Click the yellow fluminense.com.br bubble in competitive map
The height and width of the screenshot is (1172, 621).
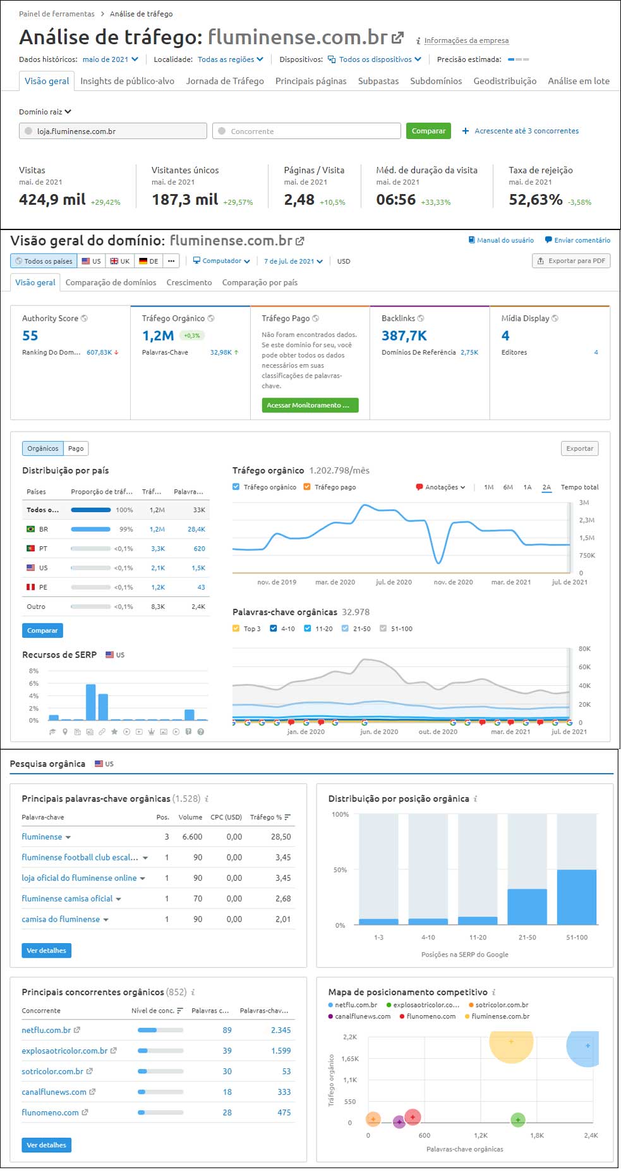tap(510, 1042)
